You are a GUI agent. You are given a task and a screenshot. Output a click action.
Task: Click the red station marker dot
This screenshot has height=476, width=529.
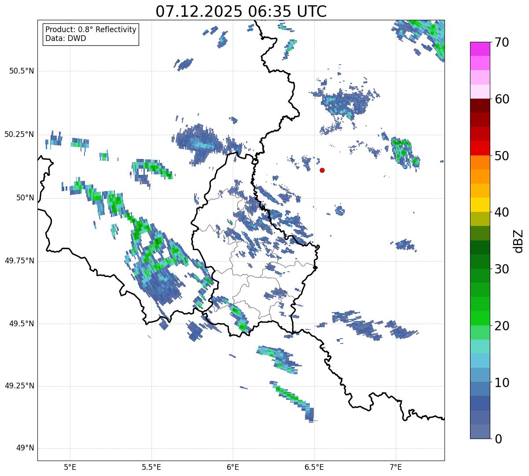coord(322,170)
